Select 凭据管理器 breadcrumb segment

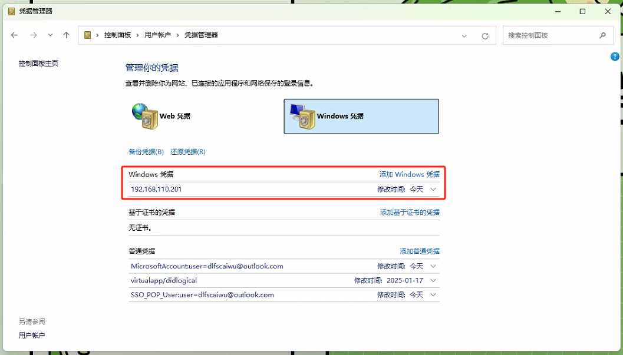(202, 35)
